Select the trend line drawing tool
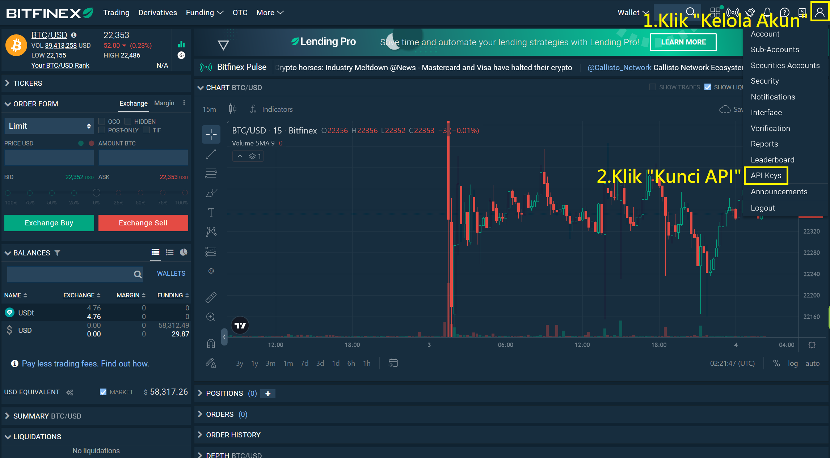Screen dimensions: 830x458 point(211,154)
